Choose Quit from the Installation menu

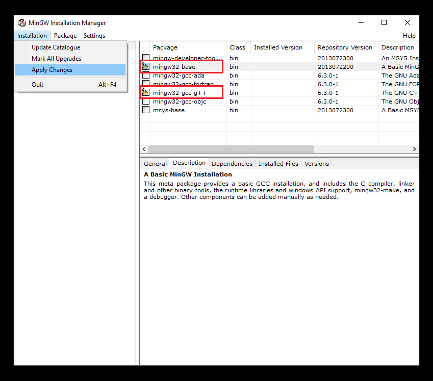click(70, 85)
